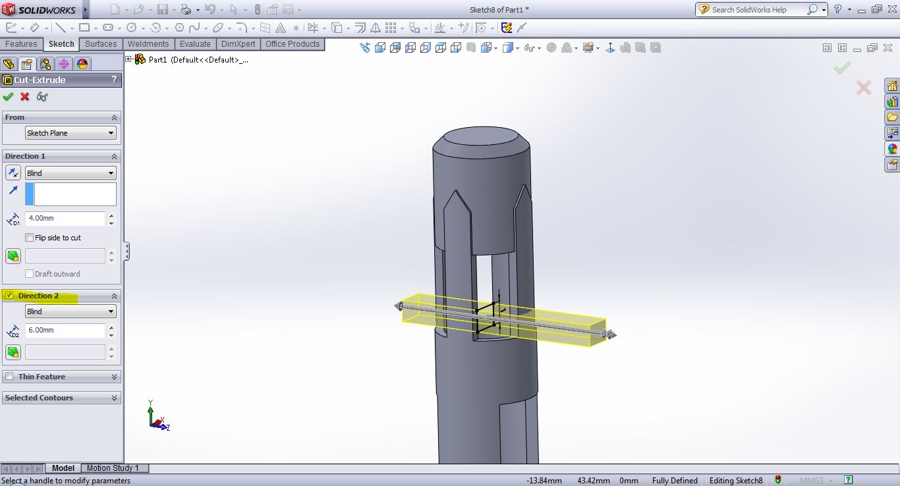Image resolution: width=900 pixels, height=486 pixels.
Task: Open Direction 1 Blind end condition dropdown
Action: pos(70,173)
